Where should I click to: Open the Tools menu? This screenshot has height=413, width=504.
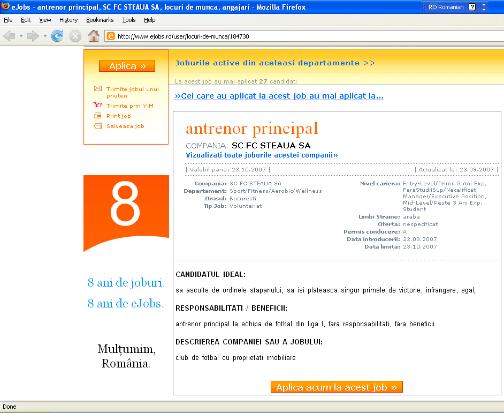129,20
